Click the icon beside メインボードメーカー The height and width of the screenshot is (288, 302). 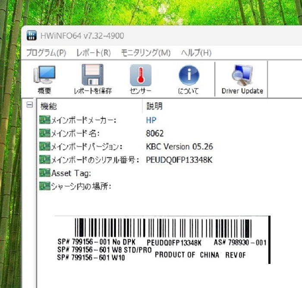(x=45, y=120)
